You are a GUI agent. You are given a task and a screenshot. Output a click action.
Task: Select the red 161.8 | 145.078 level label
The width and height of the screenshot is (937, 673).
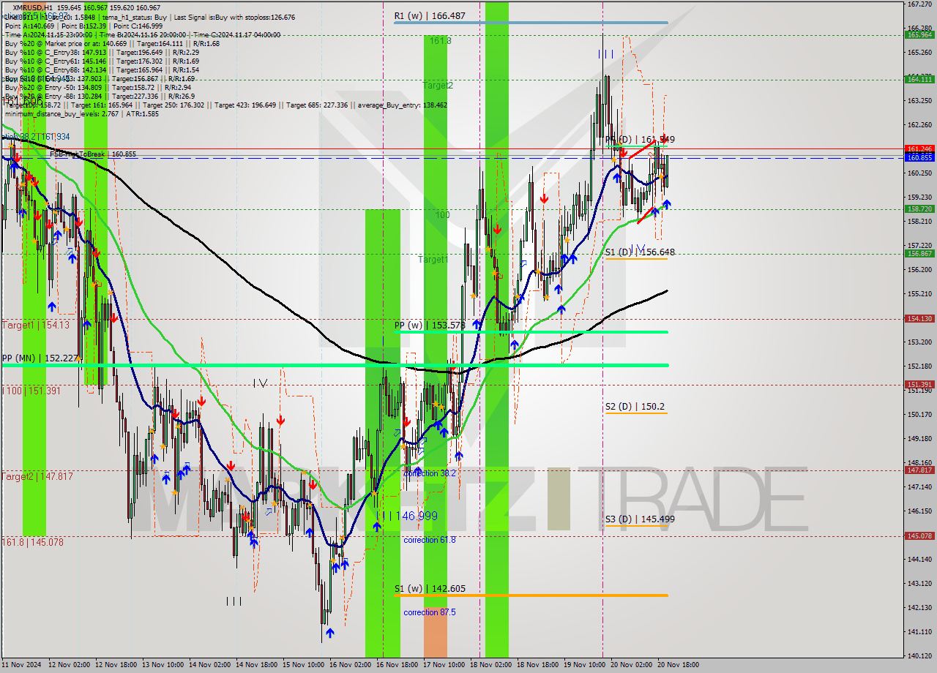click(x=32, y=542)
